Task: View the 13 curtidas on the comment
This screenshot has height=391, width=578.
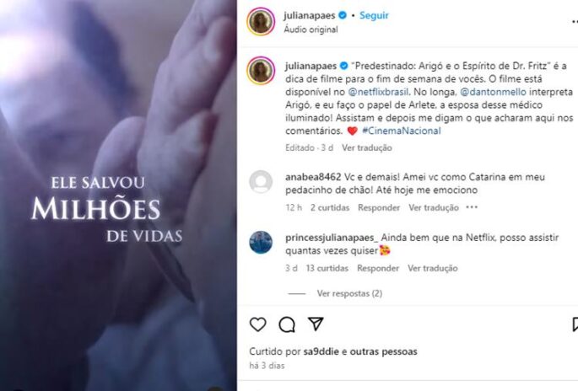Action: 327,268
